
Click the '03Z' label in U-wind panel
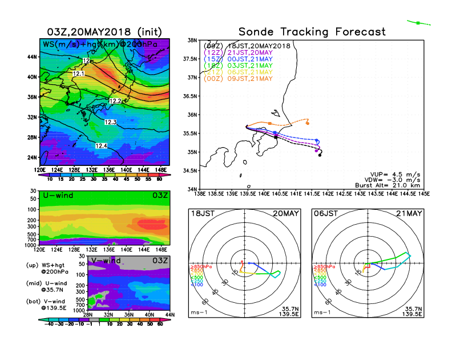pyautogui.click(x=160, y=196)
